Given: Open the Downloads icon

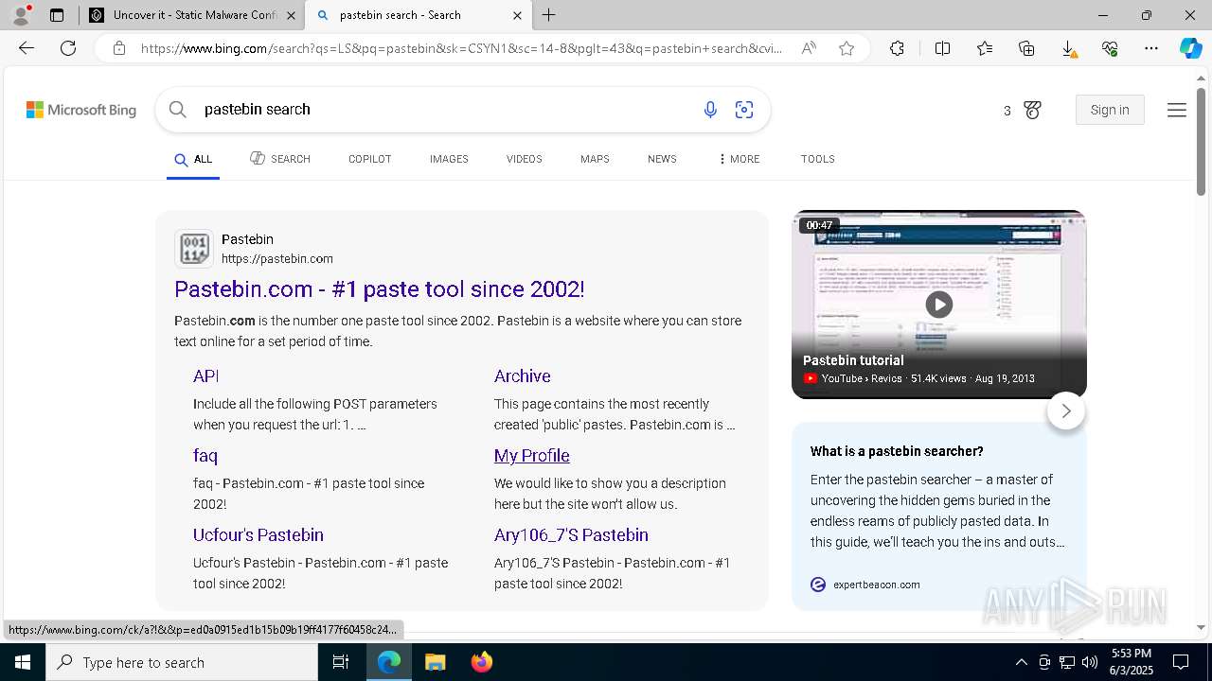Looking at the screenshot, I should tap(1068, 48).
